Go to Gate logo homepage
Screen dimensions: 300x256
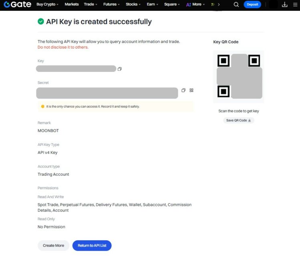pyautogui.click(x=17, y=4)
